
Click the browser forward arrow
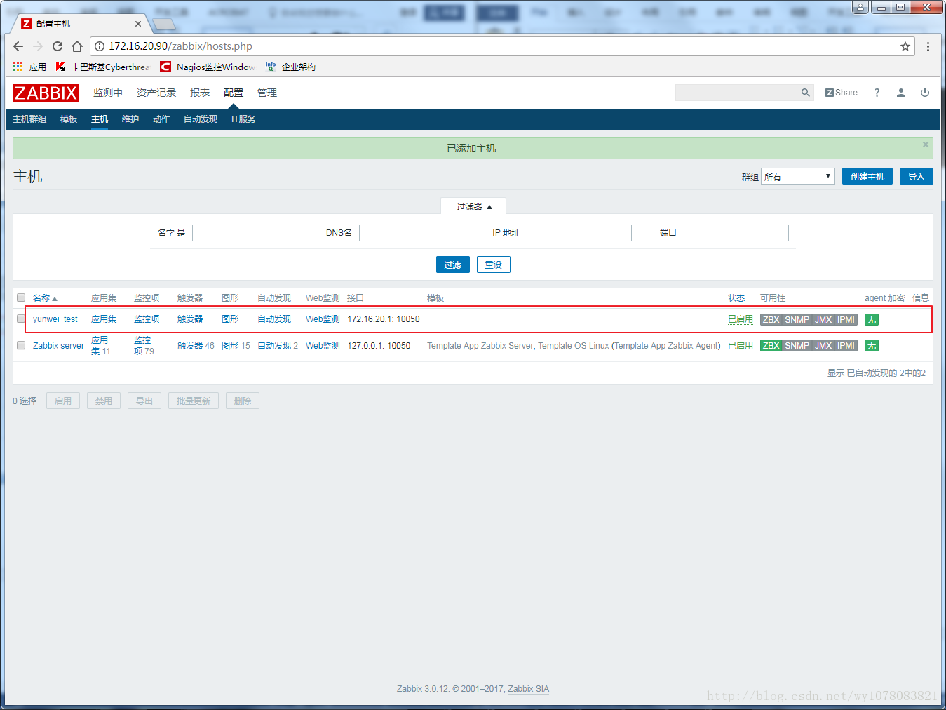(38, 46)
